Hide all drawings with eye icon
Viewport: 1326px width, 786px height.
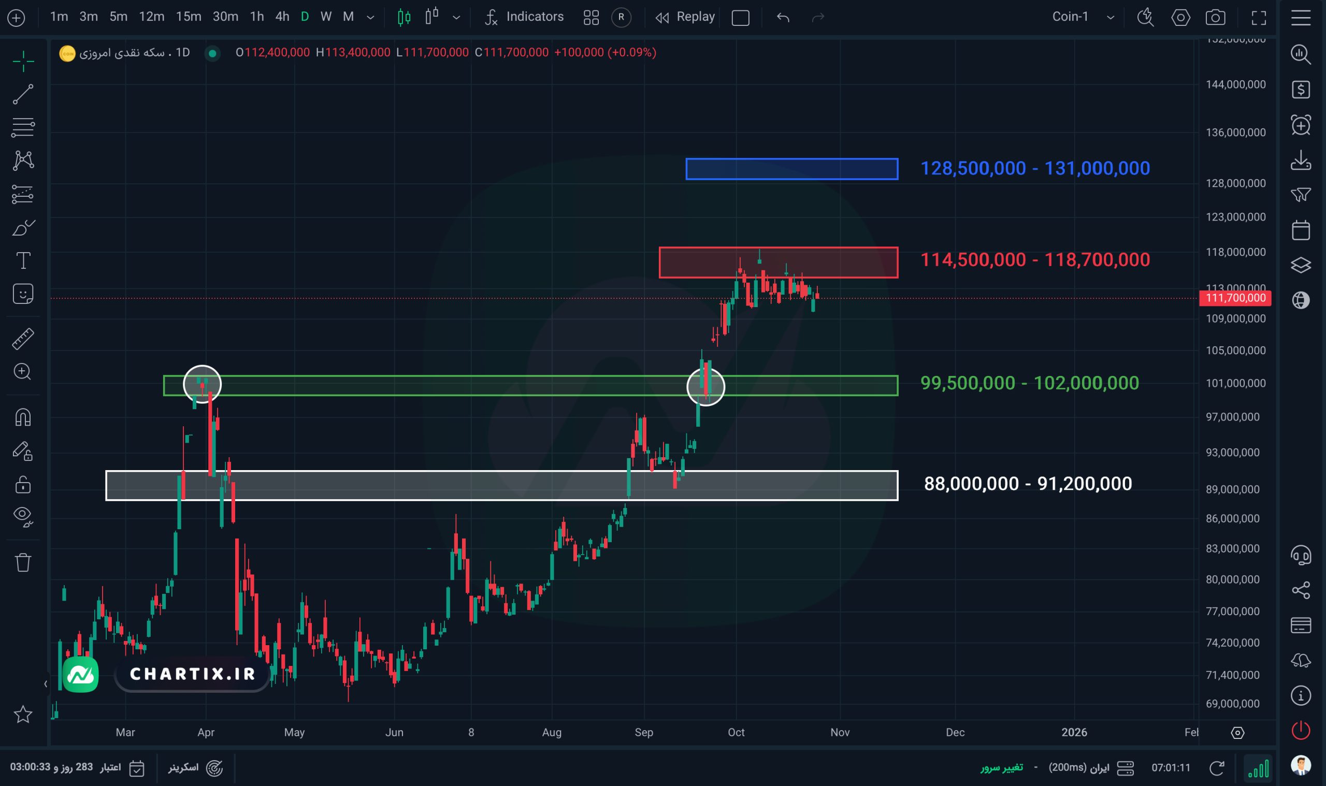coord(23,516)
